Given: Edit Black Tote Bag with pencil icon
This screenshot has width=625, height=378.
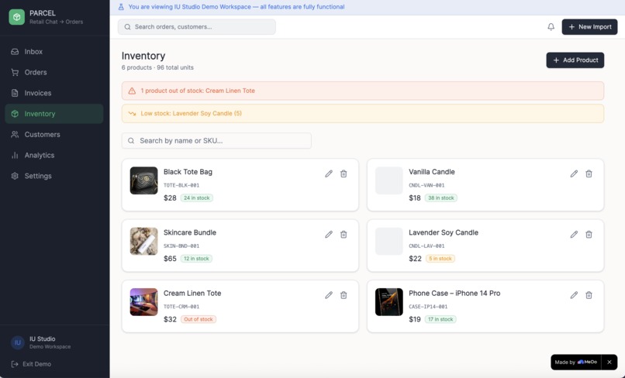Looking at the screenshot, I should 329,174.
